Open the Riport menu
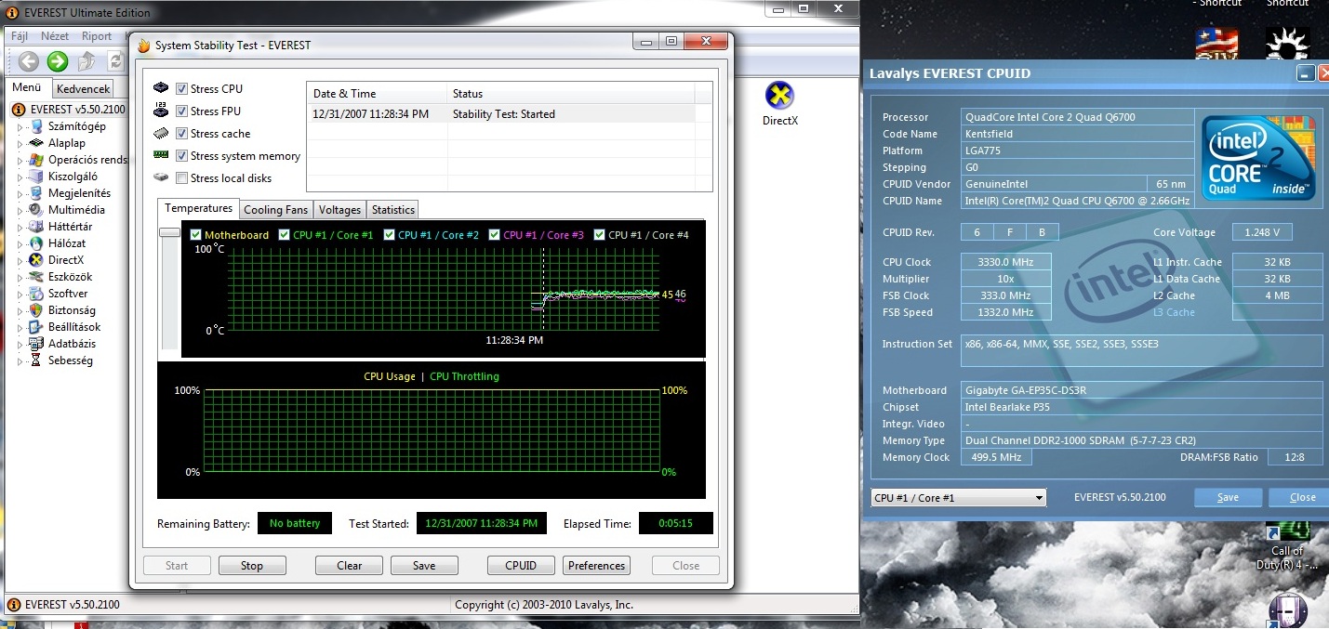 click(x=97, y=36)
